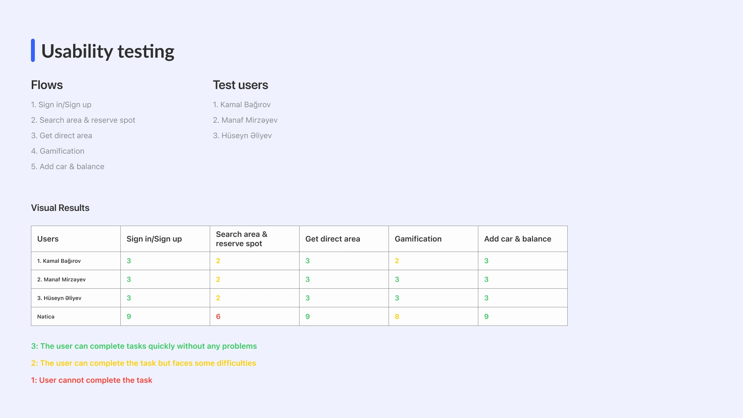Select test user Kamal Bağırov in list
The width and height of the screenshot is (743, 418).
pyautogui.click(x=241, y=105)
